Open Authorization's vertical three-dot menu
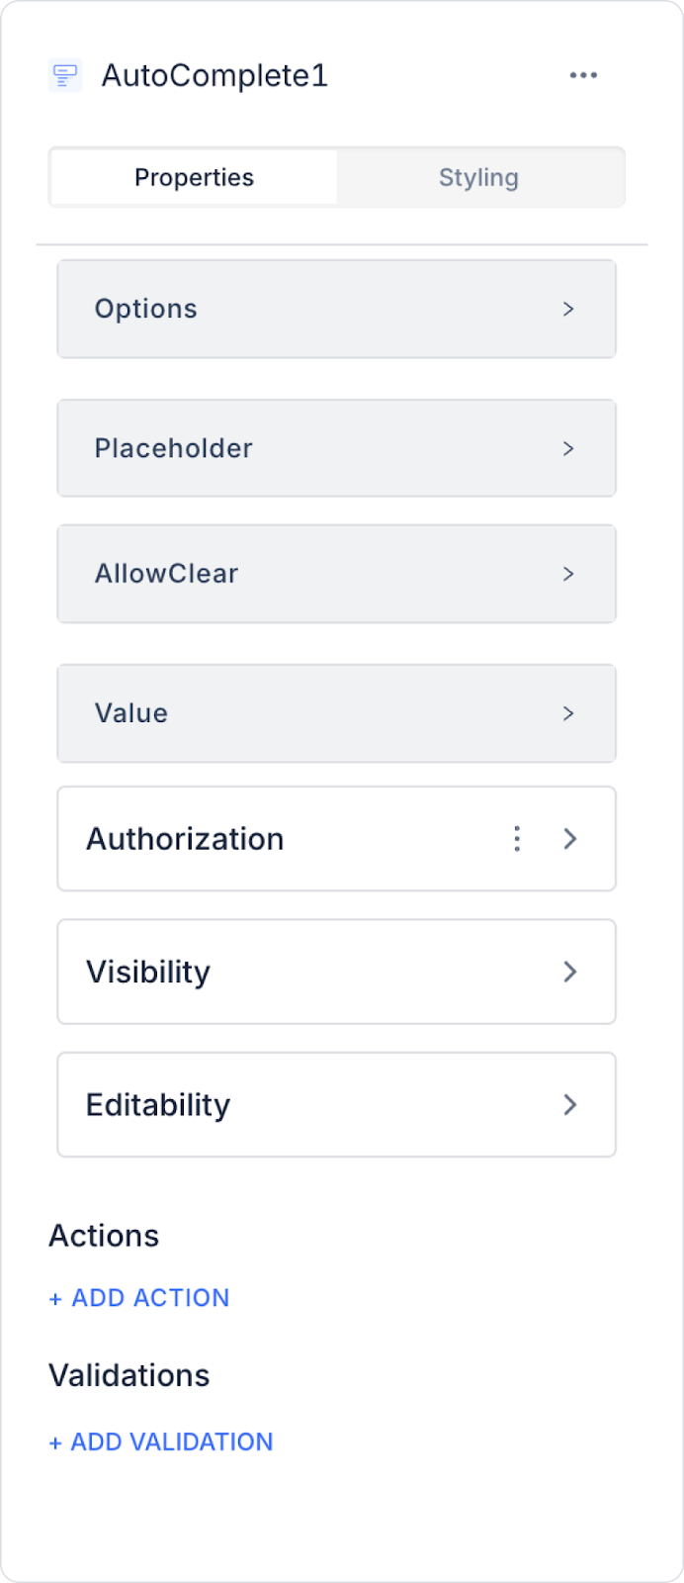 coord(517,839)
